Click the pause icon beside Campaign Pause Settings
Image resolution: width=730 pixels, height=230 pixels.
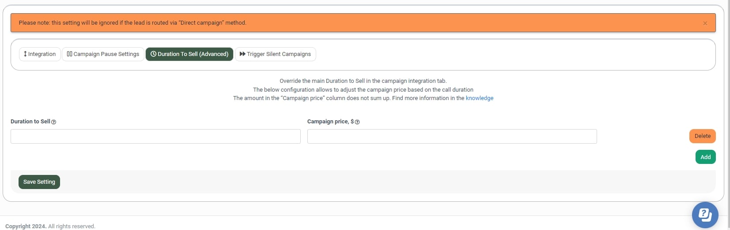click(69, 54)
